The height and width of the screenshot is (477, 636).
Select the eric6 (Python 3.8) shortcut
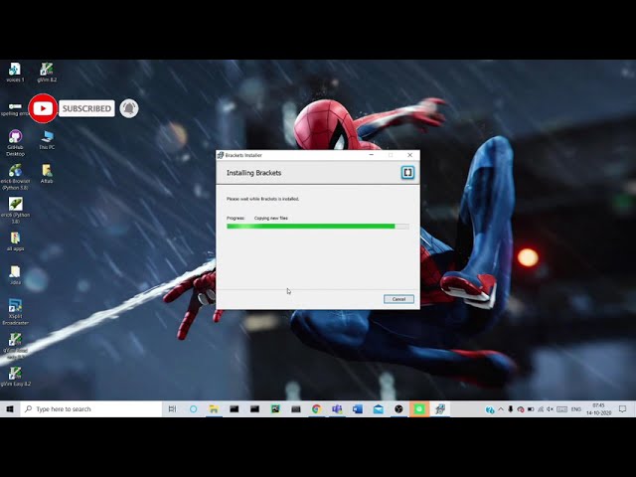click(15, 211)
